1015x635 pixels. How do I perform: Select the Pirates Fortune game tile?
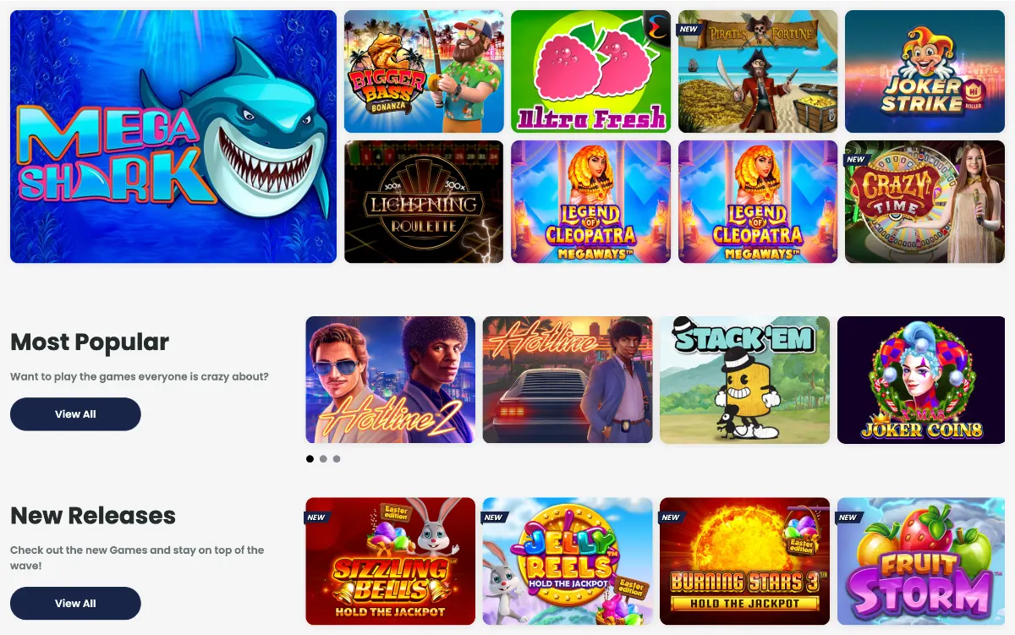tap(758, 72)
